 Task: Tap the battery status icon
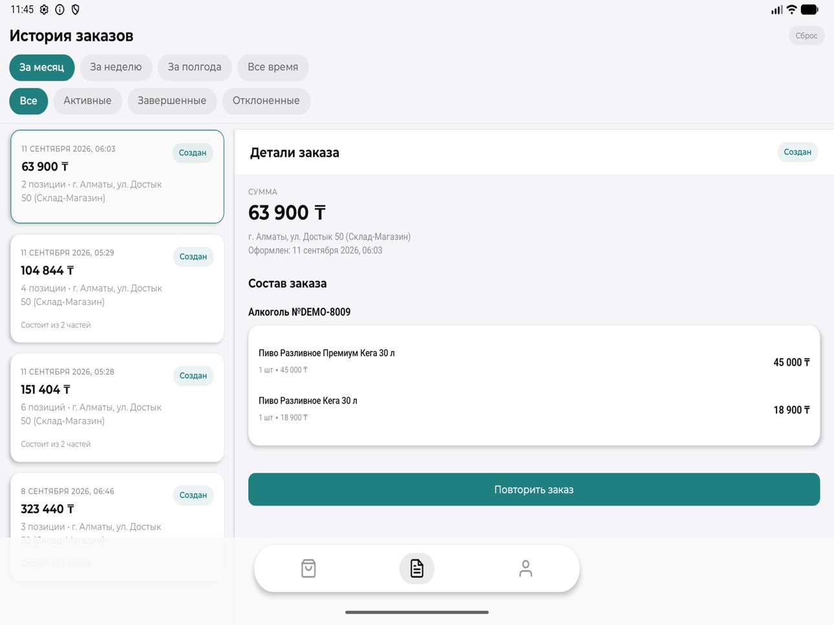pos(809,10)
